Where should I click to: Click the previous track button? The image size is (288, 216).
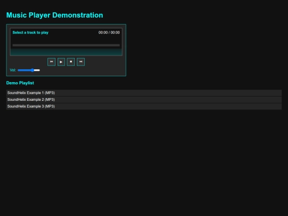pos(51,62)
